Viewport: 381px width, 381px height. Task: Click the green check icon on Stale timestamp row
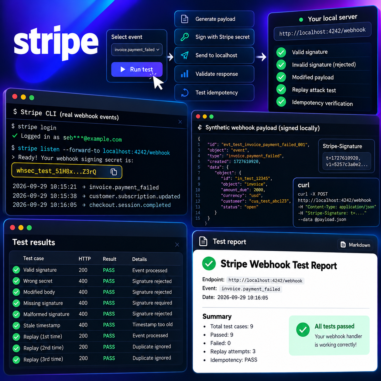[16, 325]
